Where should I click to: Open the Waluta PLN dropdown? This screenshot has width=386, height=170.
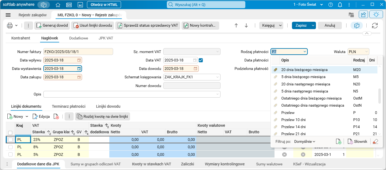pos(366,52)
